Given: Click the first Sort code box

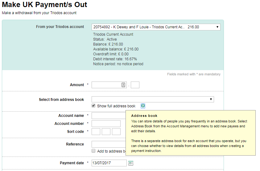Looking at the screenshot, I should pyautogui.click(x=96, y=132).
